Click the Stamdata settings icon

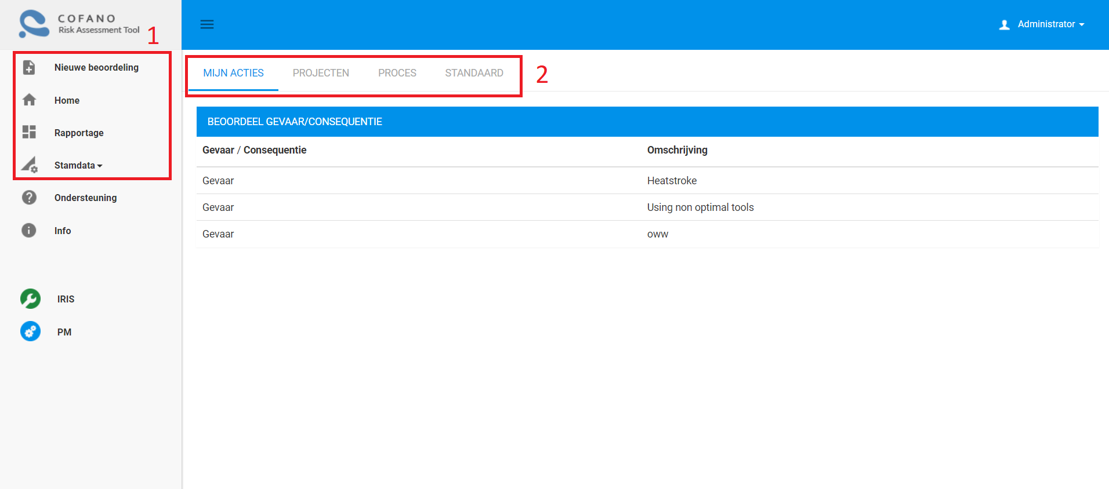coord(30,165)
